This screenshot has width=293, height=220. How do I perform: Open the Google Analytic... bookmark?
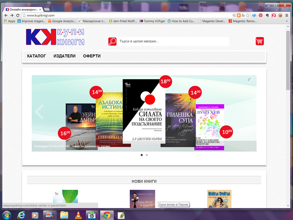[x=62, y=21]
